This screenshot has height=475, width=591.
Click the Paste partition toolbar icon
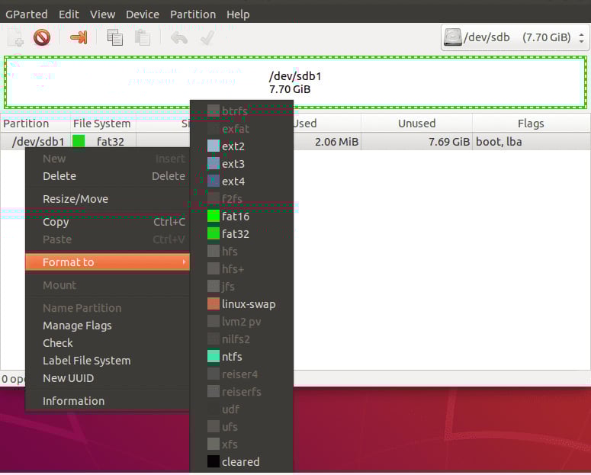tap(143, 37)
